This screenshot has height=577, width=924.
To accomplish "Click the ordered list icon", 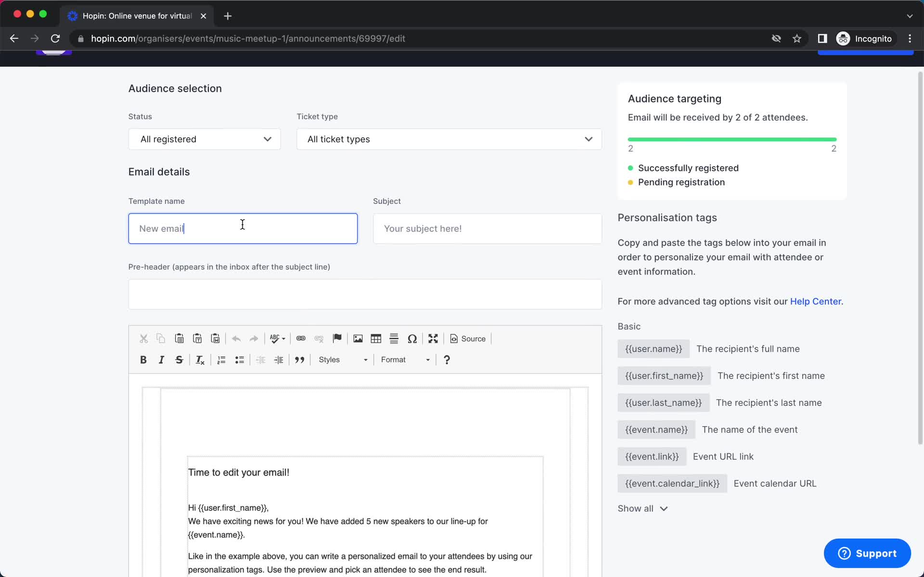I will (x=221, y=359).
